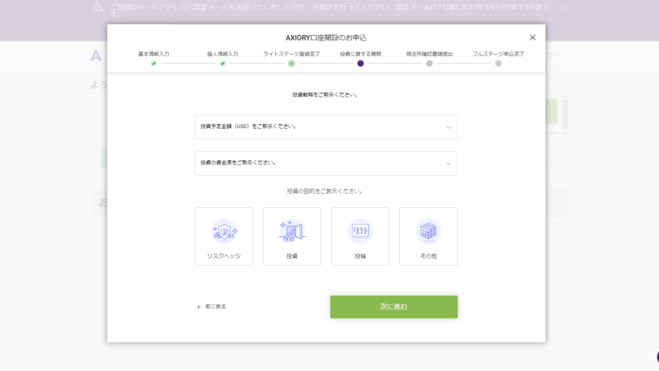Go back with the 前に戻る link
The image size is (659, 371).
click(x=211, y=307)
